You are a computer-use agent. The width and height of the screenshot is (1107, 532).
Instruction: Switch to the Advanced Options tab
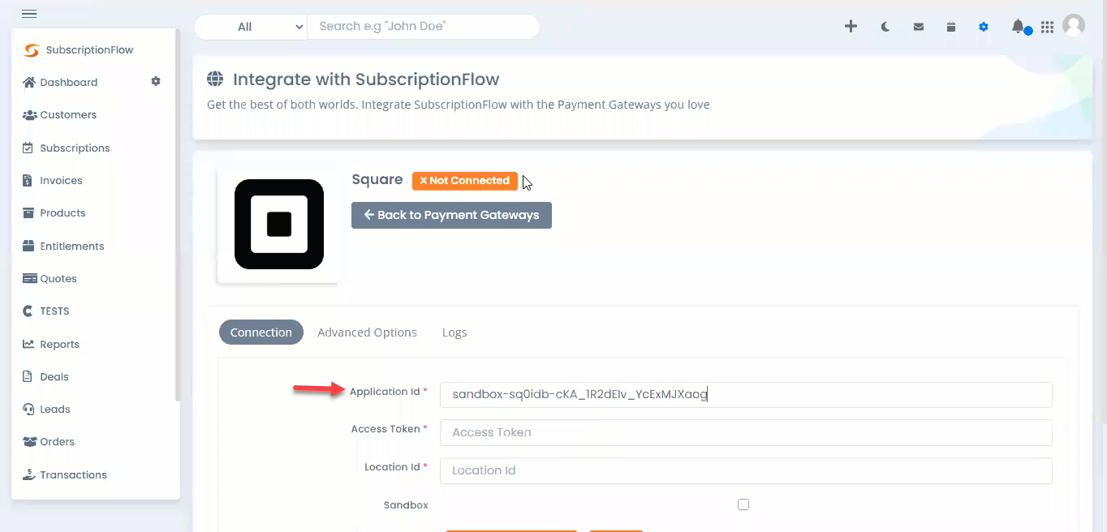(x=367, y=332)
